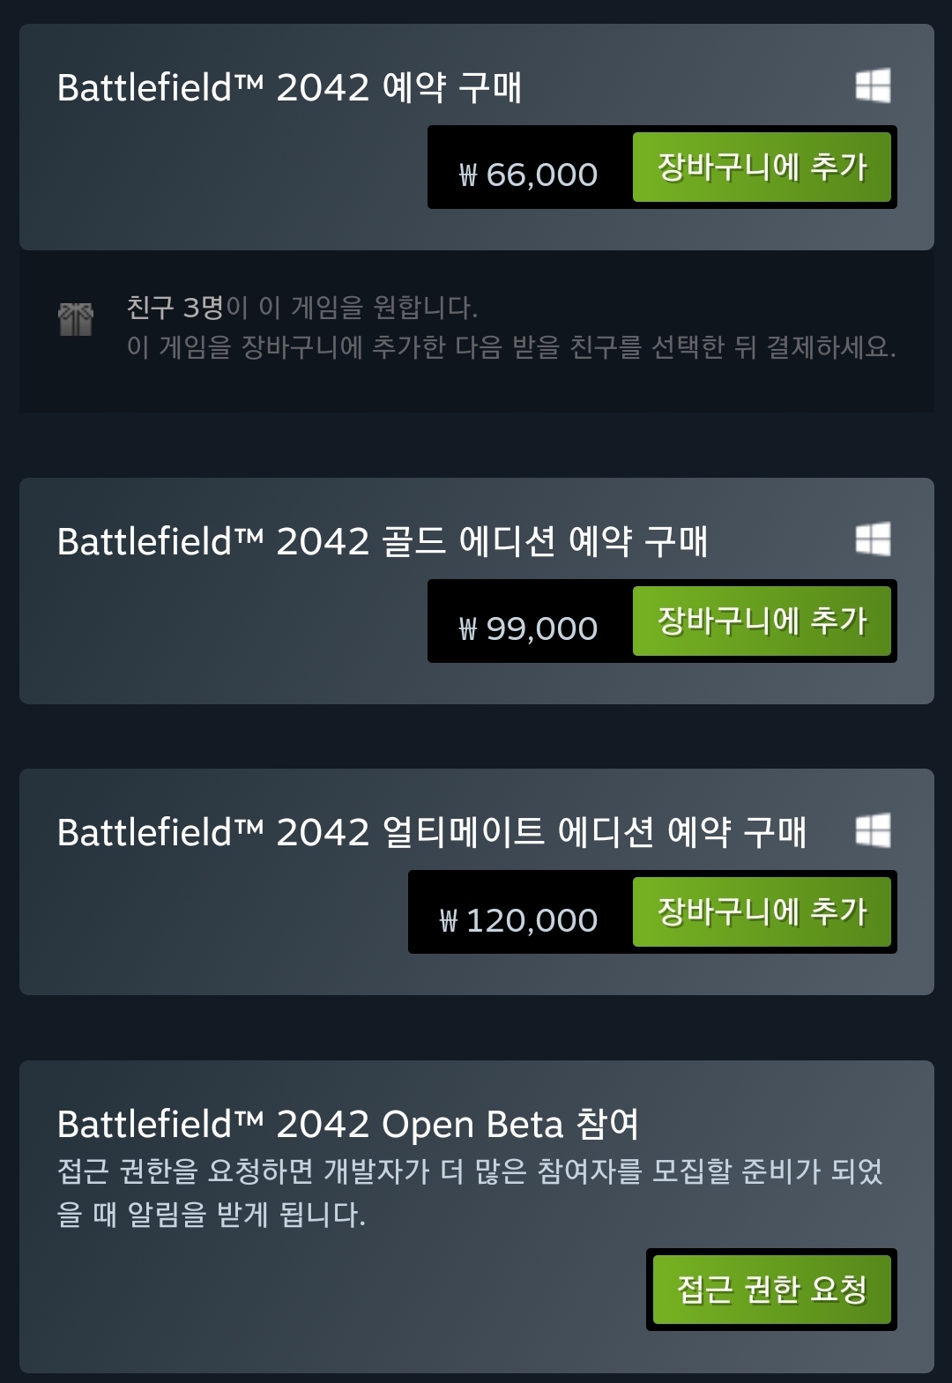The height and width of the screenshot is (1383, 952).
Task: Click the Open Beta 참여 heading
Action: point(347,1124)
